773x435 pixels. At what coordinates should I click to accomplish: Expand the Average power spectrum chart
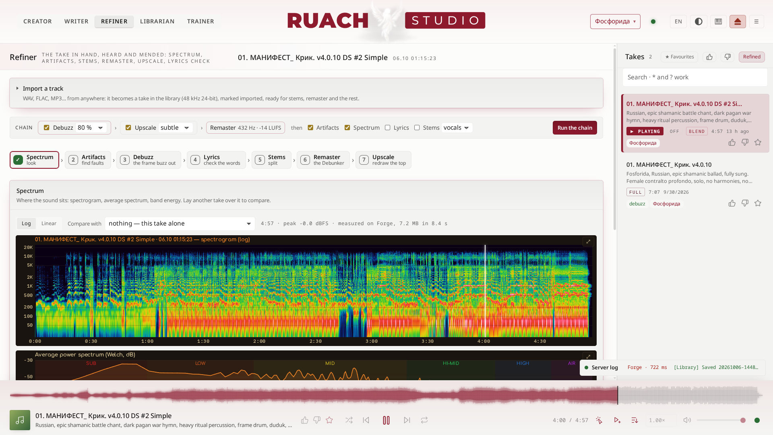click(588, 357)
